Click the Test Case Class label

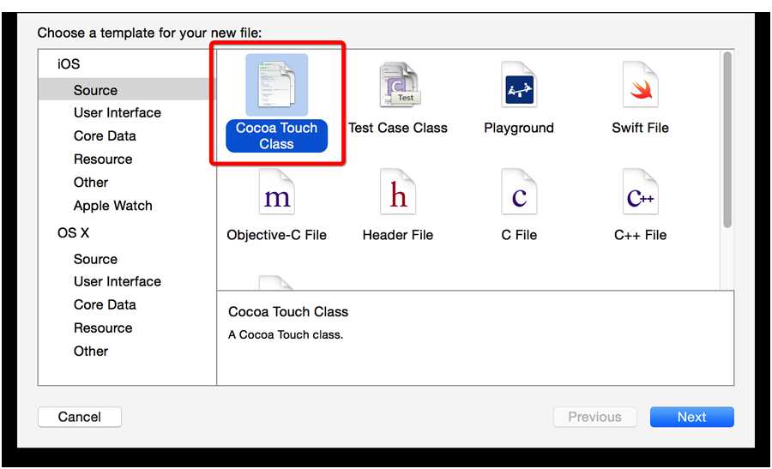[398, 128]
